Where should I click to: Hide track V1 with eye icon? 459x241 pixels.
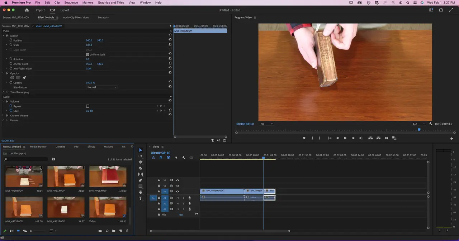[x=178, y=192]
